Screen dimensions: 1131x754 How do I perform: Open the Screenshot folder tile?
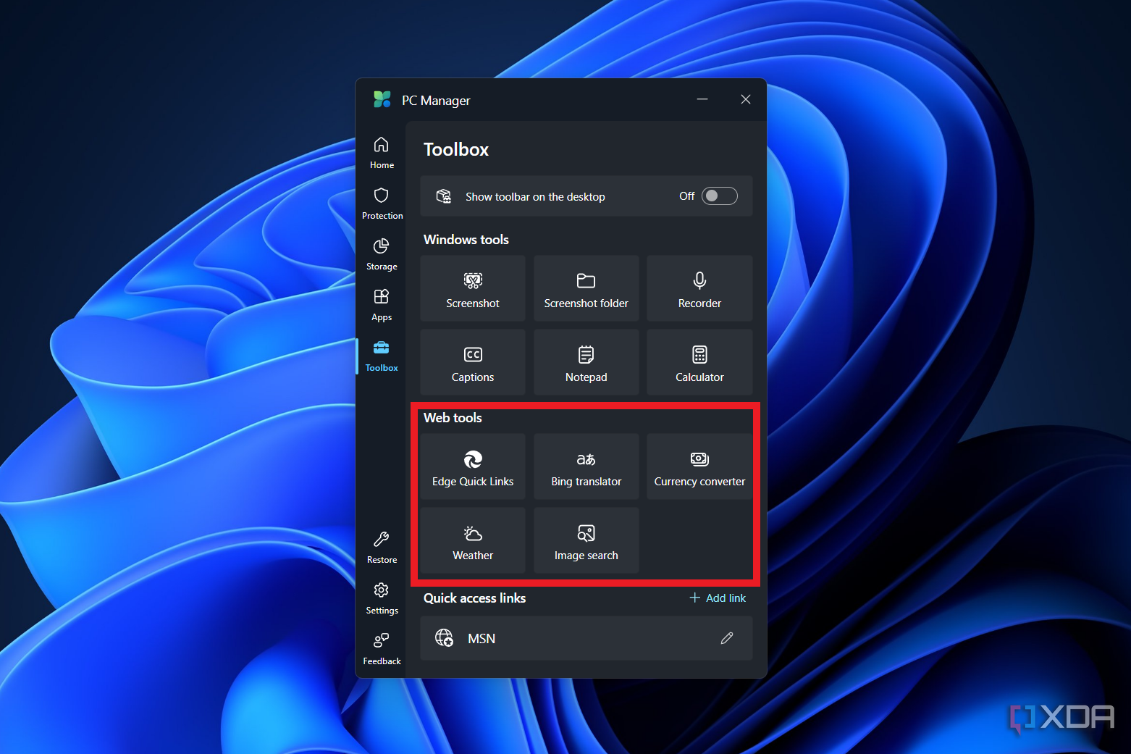586,288
